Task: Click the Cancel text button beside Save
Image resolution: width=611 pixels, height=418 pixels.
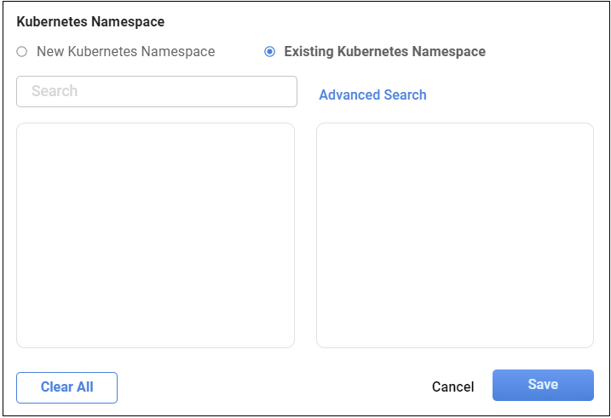Action: (452, 387)
